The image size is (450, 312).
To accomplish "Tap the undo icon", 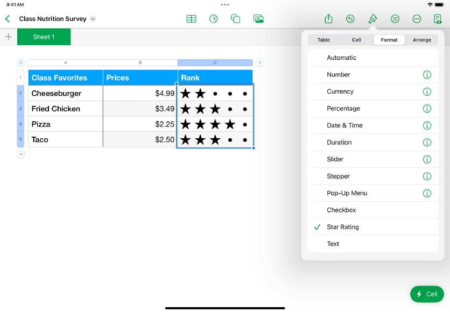I will (x=350, y=19).
